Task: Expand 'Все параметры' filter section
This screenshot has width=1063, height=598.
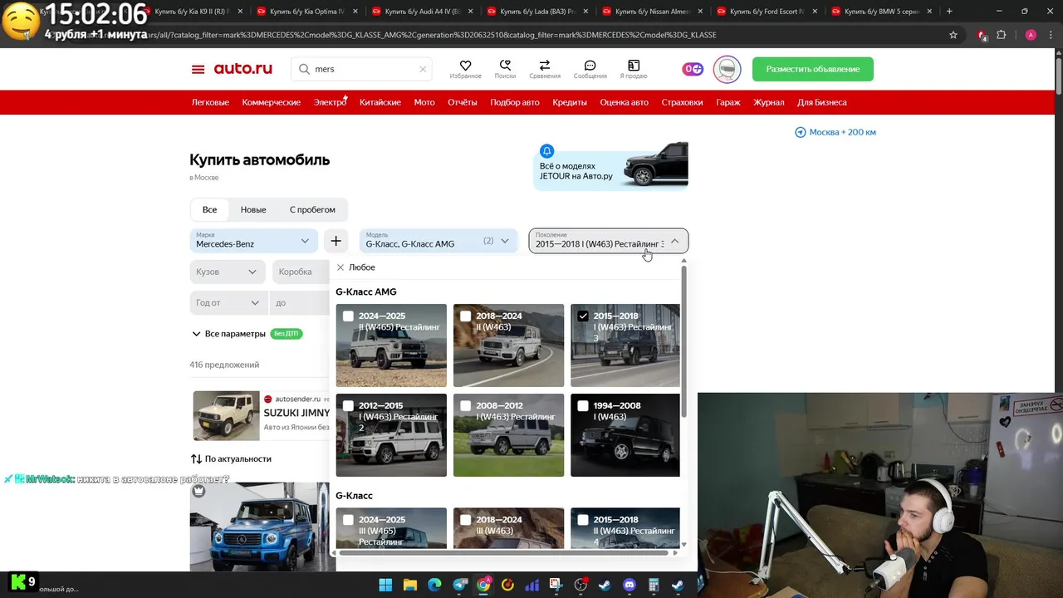Action: 228,334
